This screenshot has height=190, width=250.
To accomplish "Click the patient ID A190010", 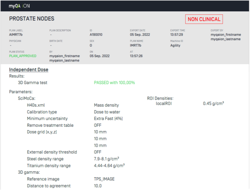I will 97,35.
